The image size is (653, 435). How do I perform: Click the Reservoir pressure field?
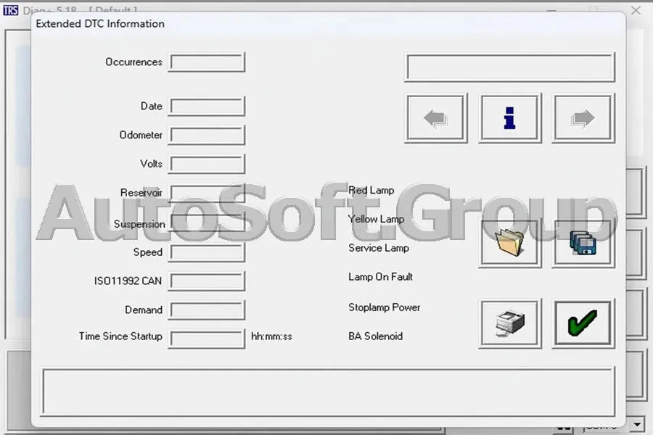[206, 193]
